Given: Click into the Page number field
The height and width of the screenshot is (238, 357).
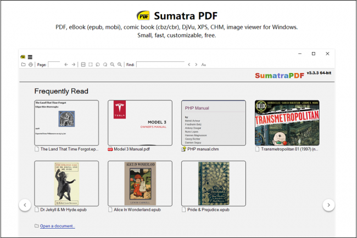Looking at the screenshot, I should point(54,65).
